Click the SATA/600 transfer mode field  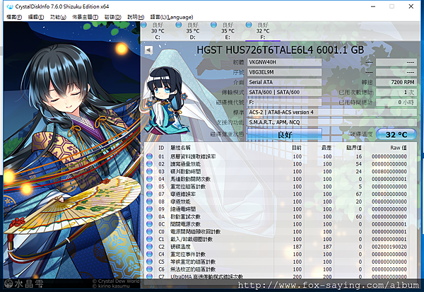pos(285,92)
